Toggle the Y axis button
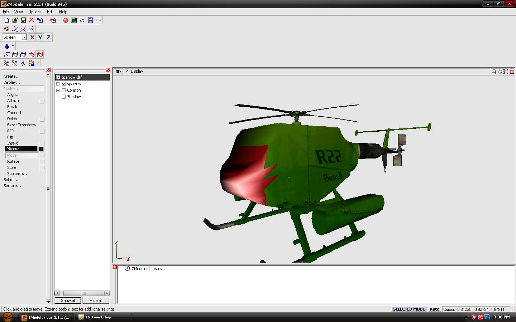This screenshot has width=516, height=322. [40, 37]
